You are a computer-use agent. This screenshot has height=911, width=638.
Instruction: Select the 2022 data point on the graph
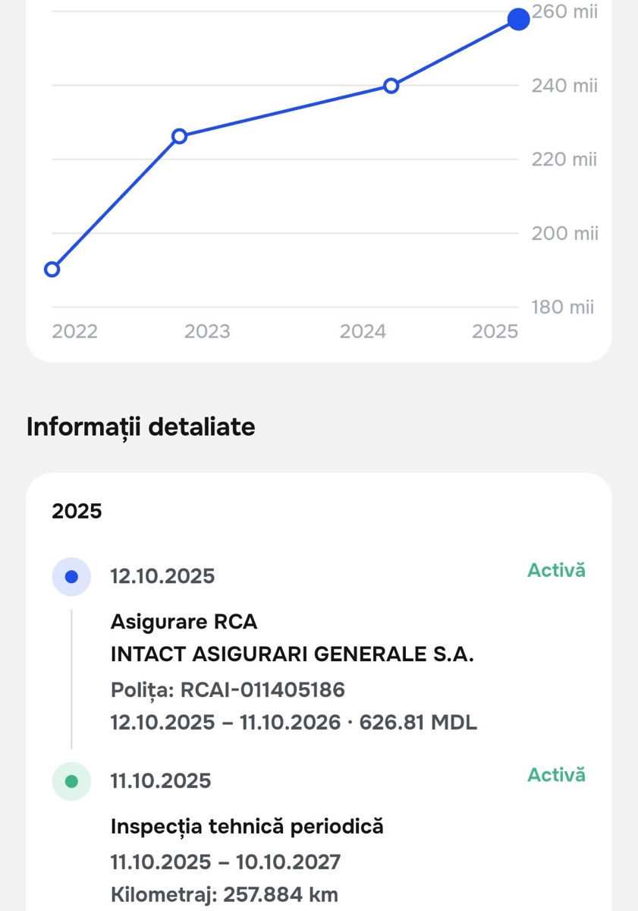(x=52, y=269)
